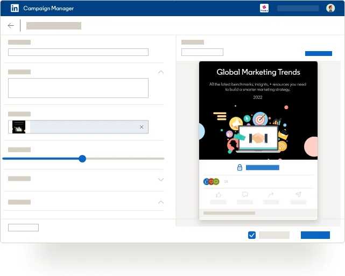Click the preview panel input box
This screenshot has height=276, width=345.
[x=202, y=52]
